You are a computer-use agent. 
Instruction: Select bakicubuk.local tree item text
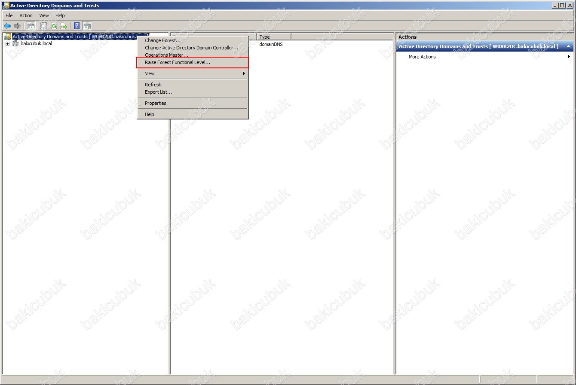click(x=36, y=44)
